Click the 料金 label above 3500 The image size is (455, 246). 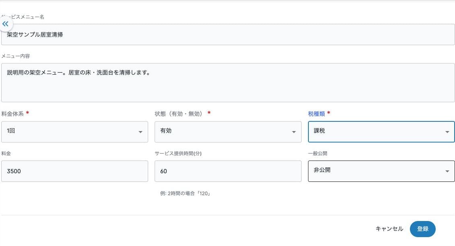pos(6,153)
